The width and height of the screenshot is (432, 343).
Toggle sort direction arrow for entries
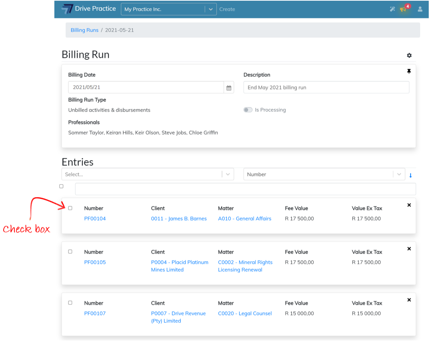(x=411, y=175)
